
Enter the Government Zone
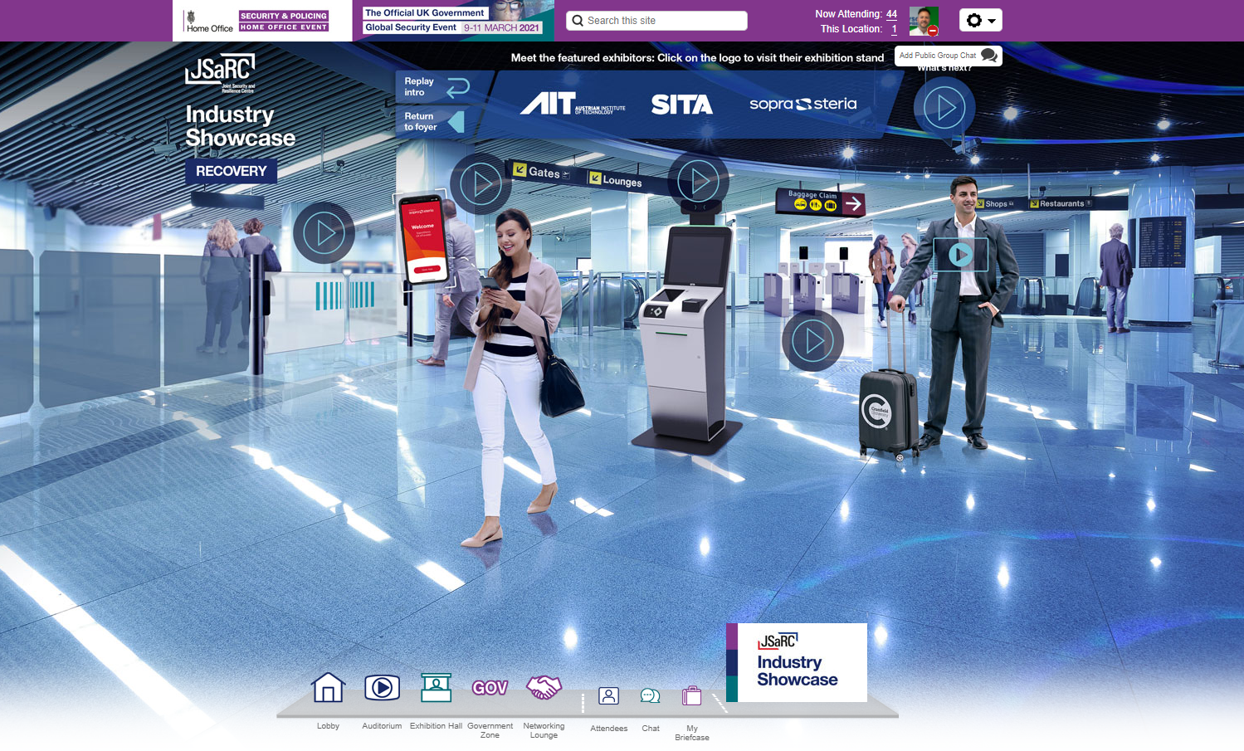tap(490, 688)
